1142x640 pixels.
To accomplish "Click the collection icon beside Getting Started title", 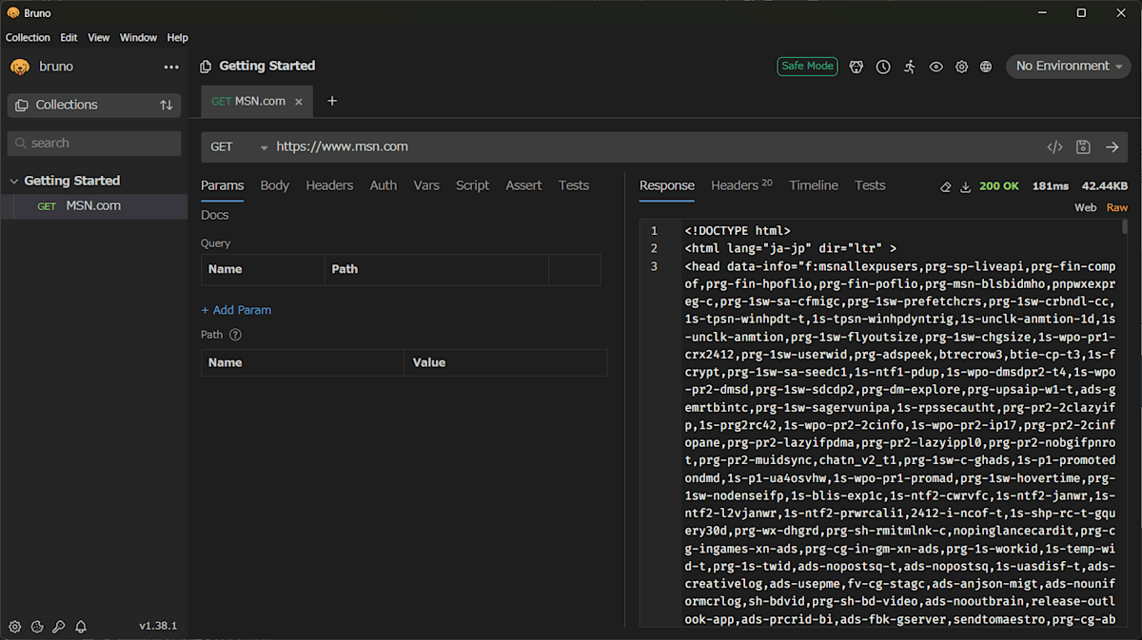I will [206, 67].
